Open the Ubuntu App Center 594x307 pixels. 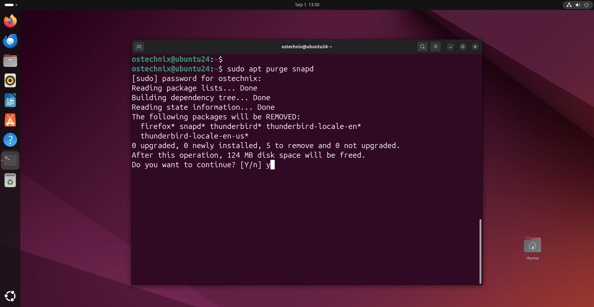point(10,120)
